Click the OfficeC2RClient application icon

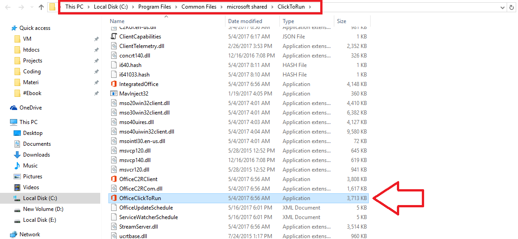114,179
